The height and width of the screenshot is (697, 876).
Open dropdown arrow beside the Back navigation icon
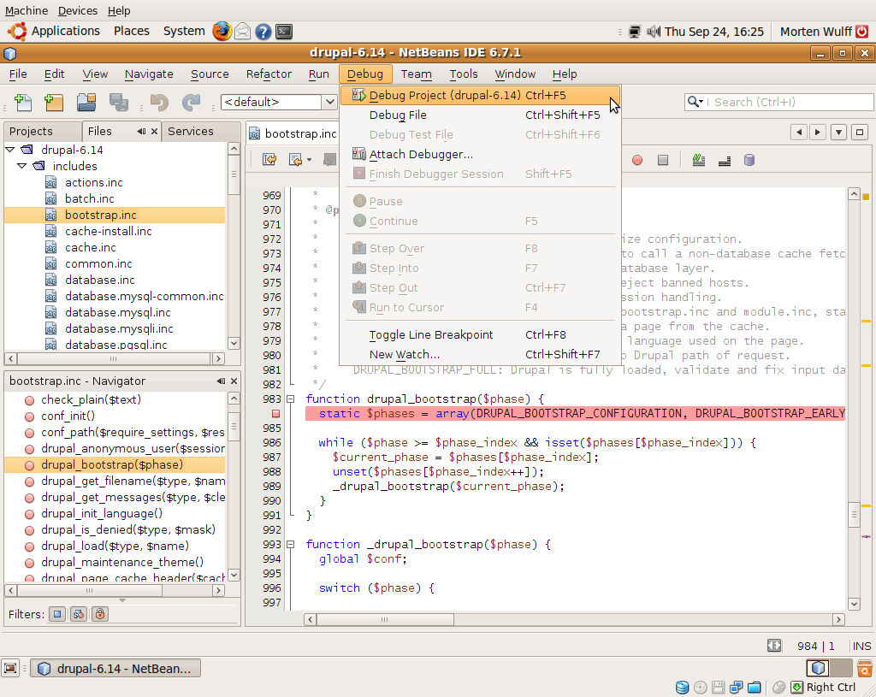coord(309,160)
